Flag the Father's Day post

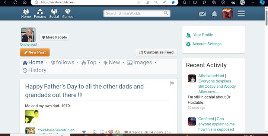click(172, 83)
